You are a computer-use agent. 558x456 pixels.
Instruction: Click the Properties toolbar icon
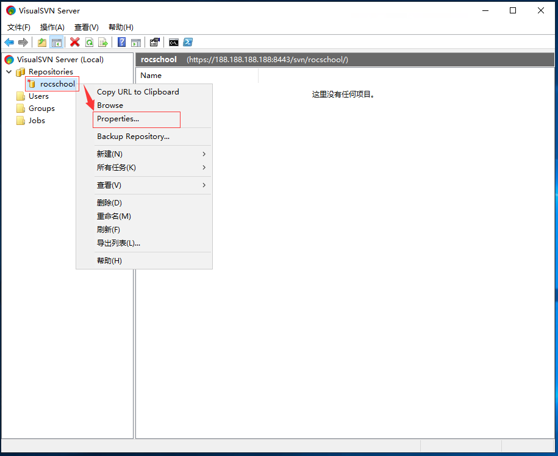tap(155, 42)
